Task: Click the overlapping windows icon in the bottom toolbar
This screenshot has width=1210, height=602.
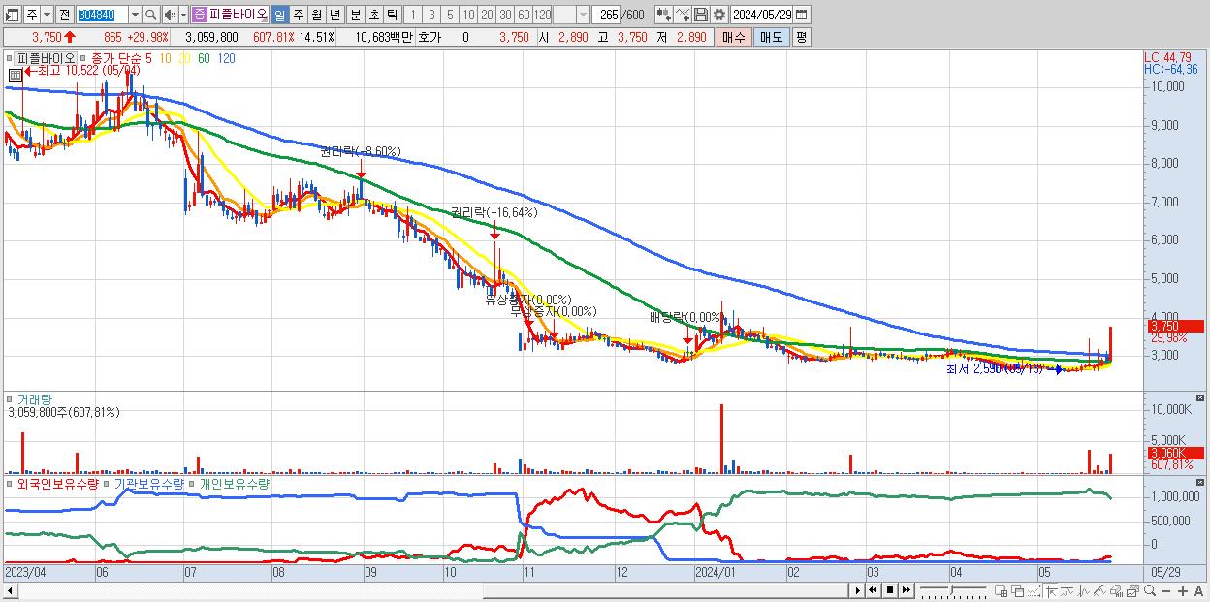Action: point(1018,590)
